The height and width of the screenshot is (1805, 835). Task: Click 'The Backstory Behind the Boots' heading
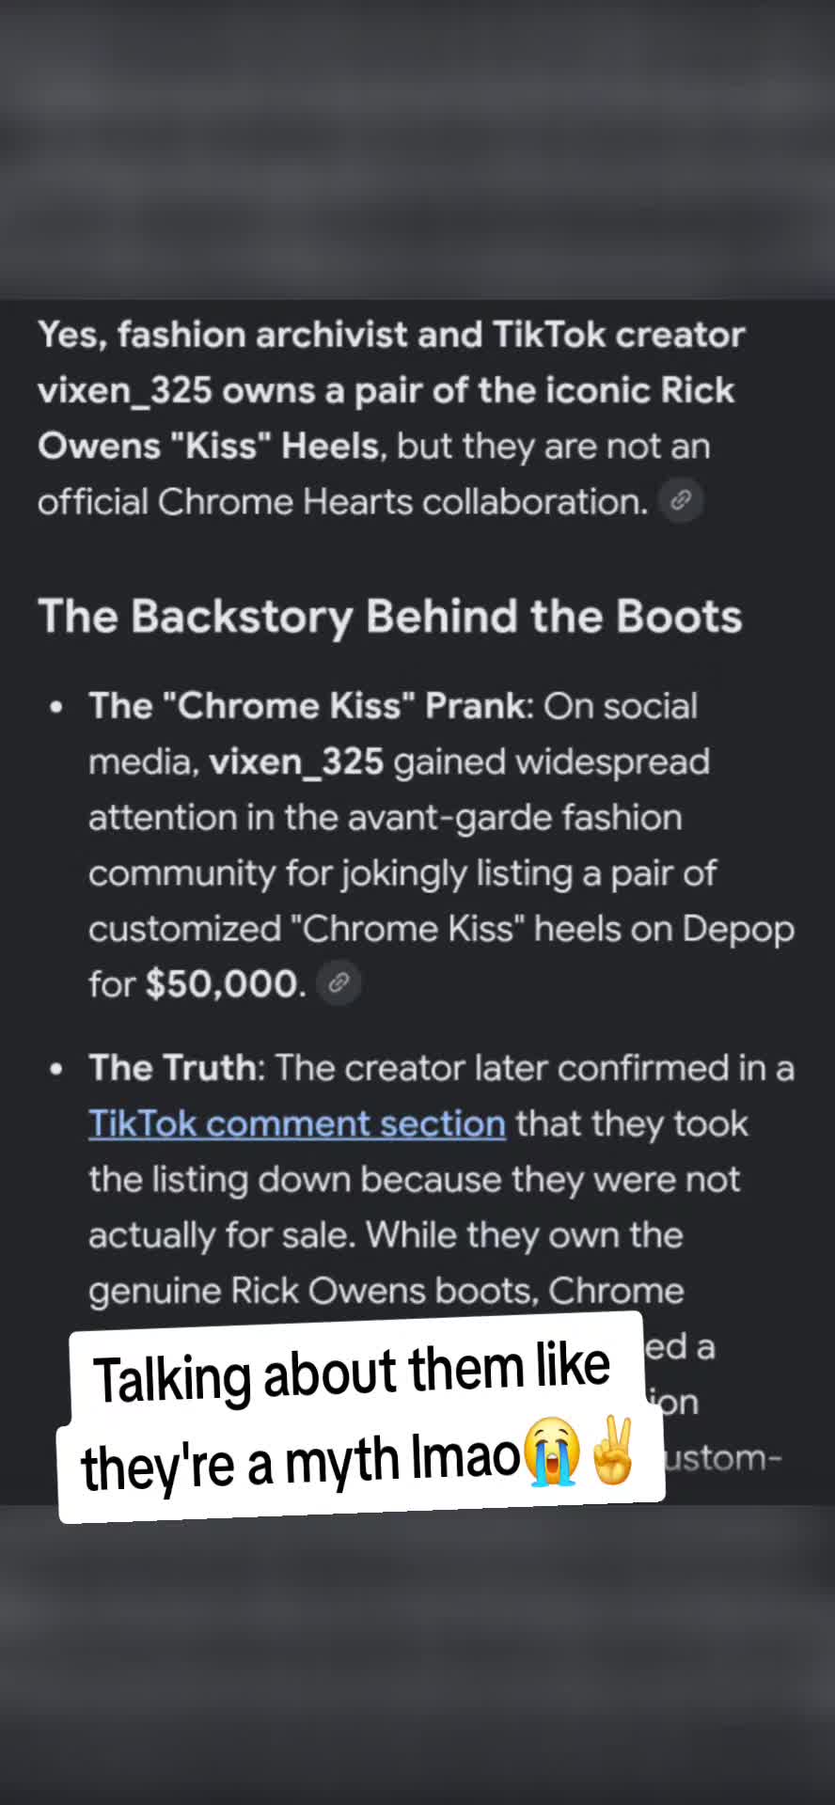pos(390,617)
